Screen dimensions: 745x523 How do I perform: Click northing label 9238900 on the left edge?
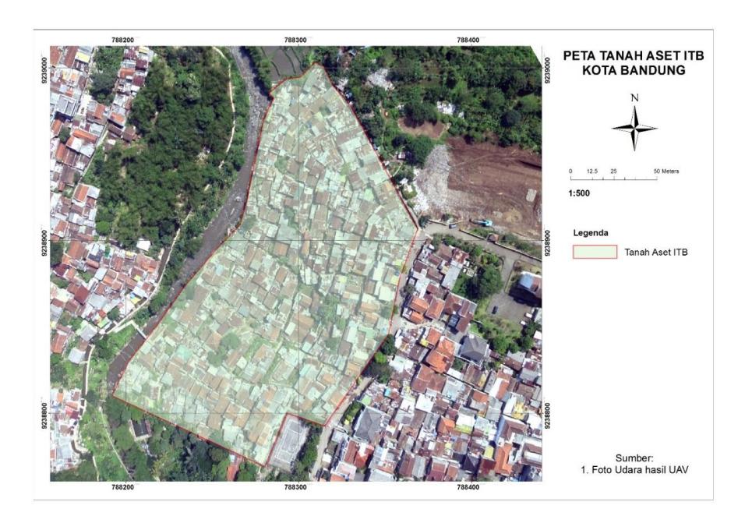coord(44,243)
